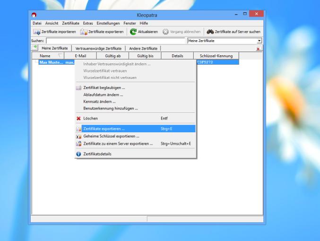Click the Geheime Schlüssel exportieren icon
Image resolution: width=320 pixels, height=241 pixels.
(x=78, y=136)
